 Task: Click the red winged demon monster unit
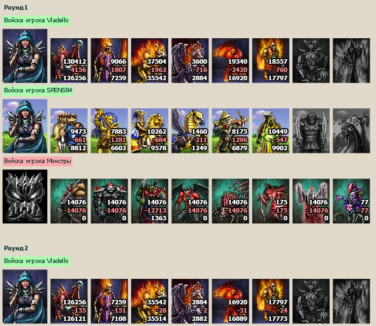190,201
